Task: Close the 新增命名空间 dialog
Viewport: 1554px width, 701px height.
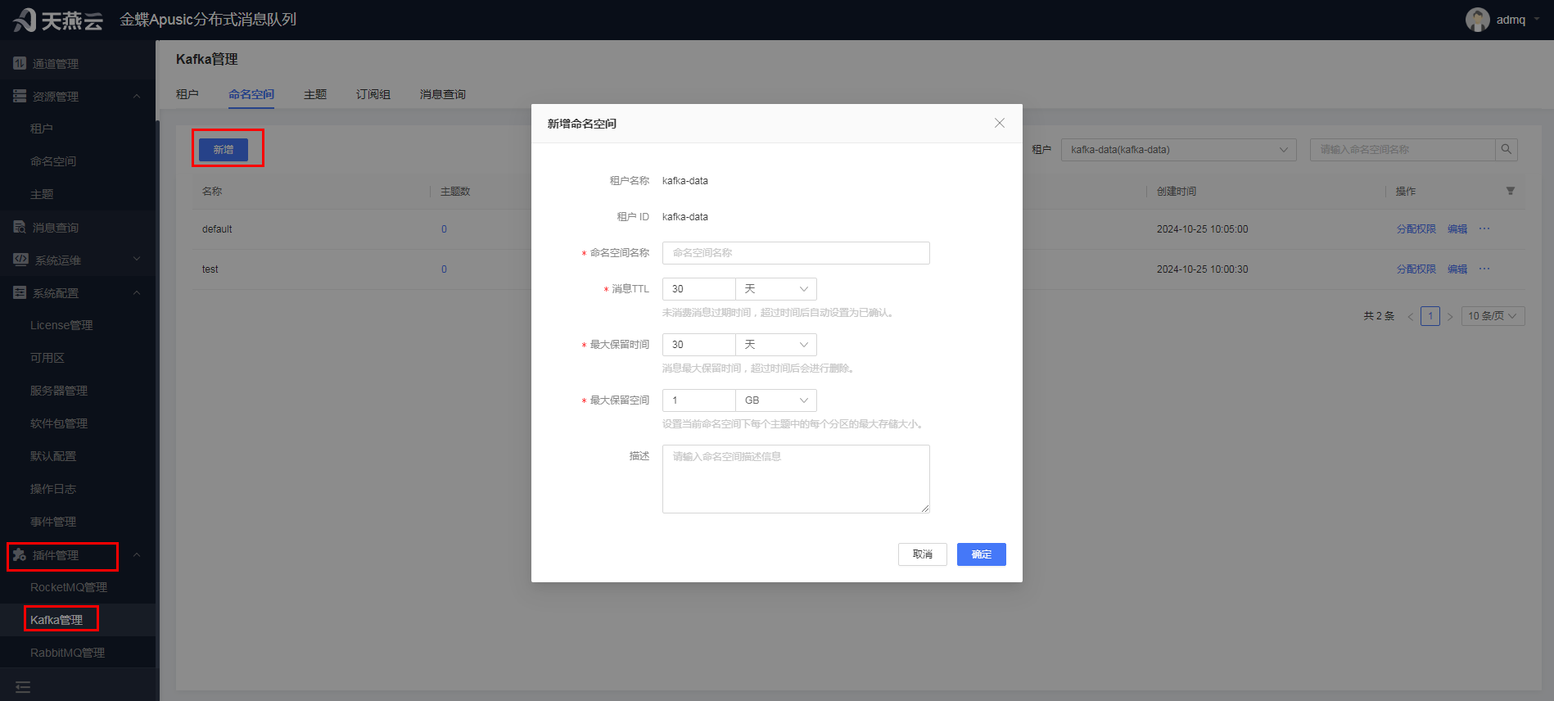Action: [999, 123]
